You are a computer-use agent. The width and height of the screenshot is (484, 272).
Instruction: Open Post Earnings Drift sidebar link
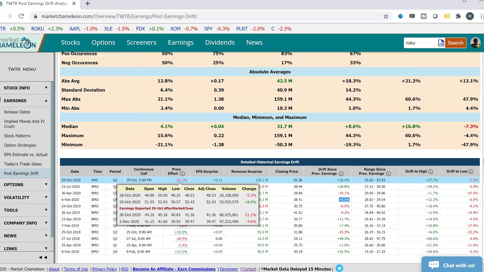[x=21, y=173]
